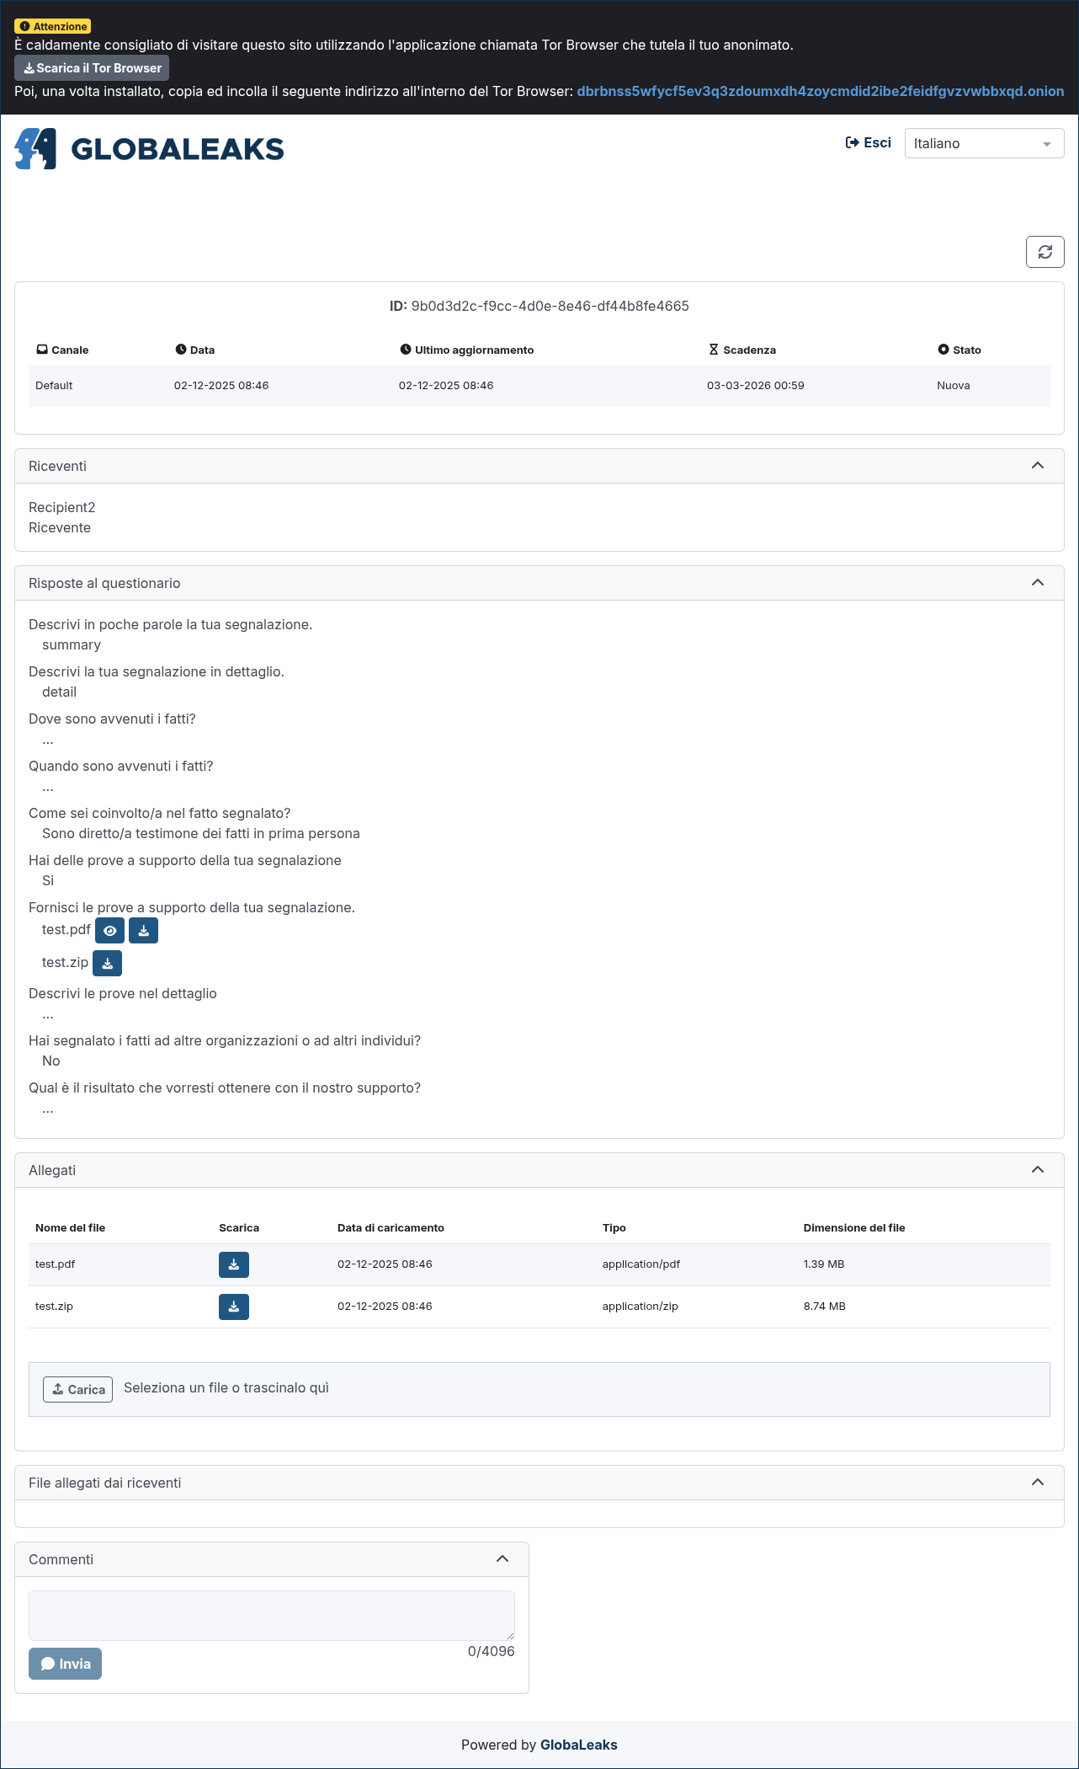The image size is (1079, 1769).
Task: Click the 8.74 MB size cell
Action: [825, 1306]
